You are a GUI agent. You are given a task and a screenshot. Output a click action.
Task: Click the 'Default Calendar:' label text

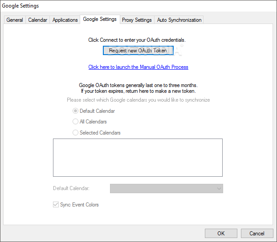(x=71, y=188)
